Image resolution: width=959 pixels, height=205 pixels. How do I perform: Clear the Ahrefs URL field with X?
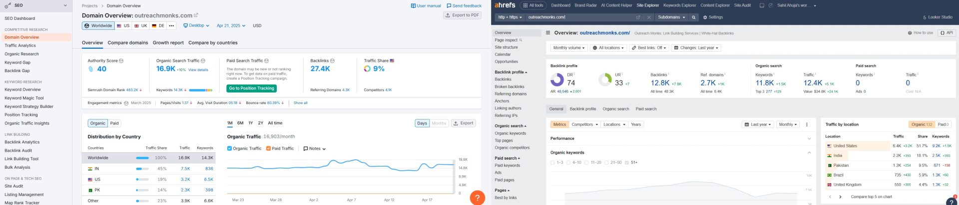[x=649, y=17]
